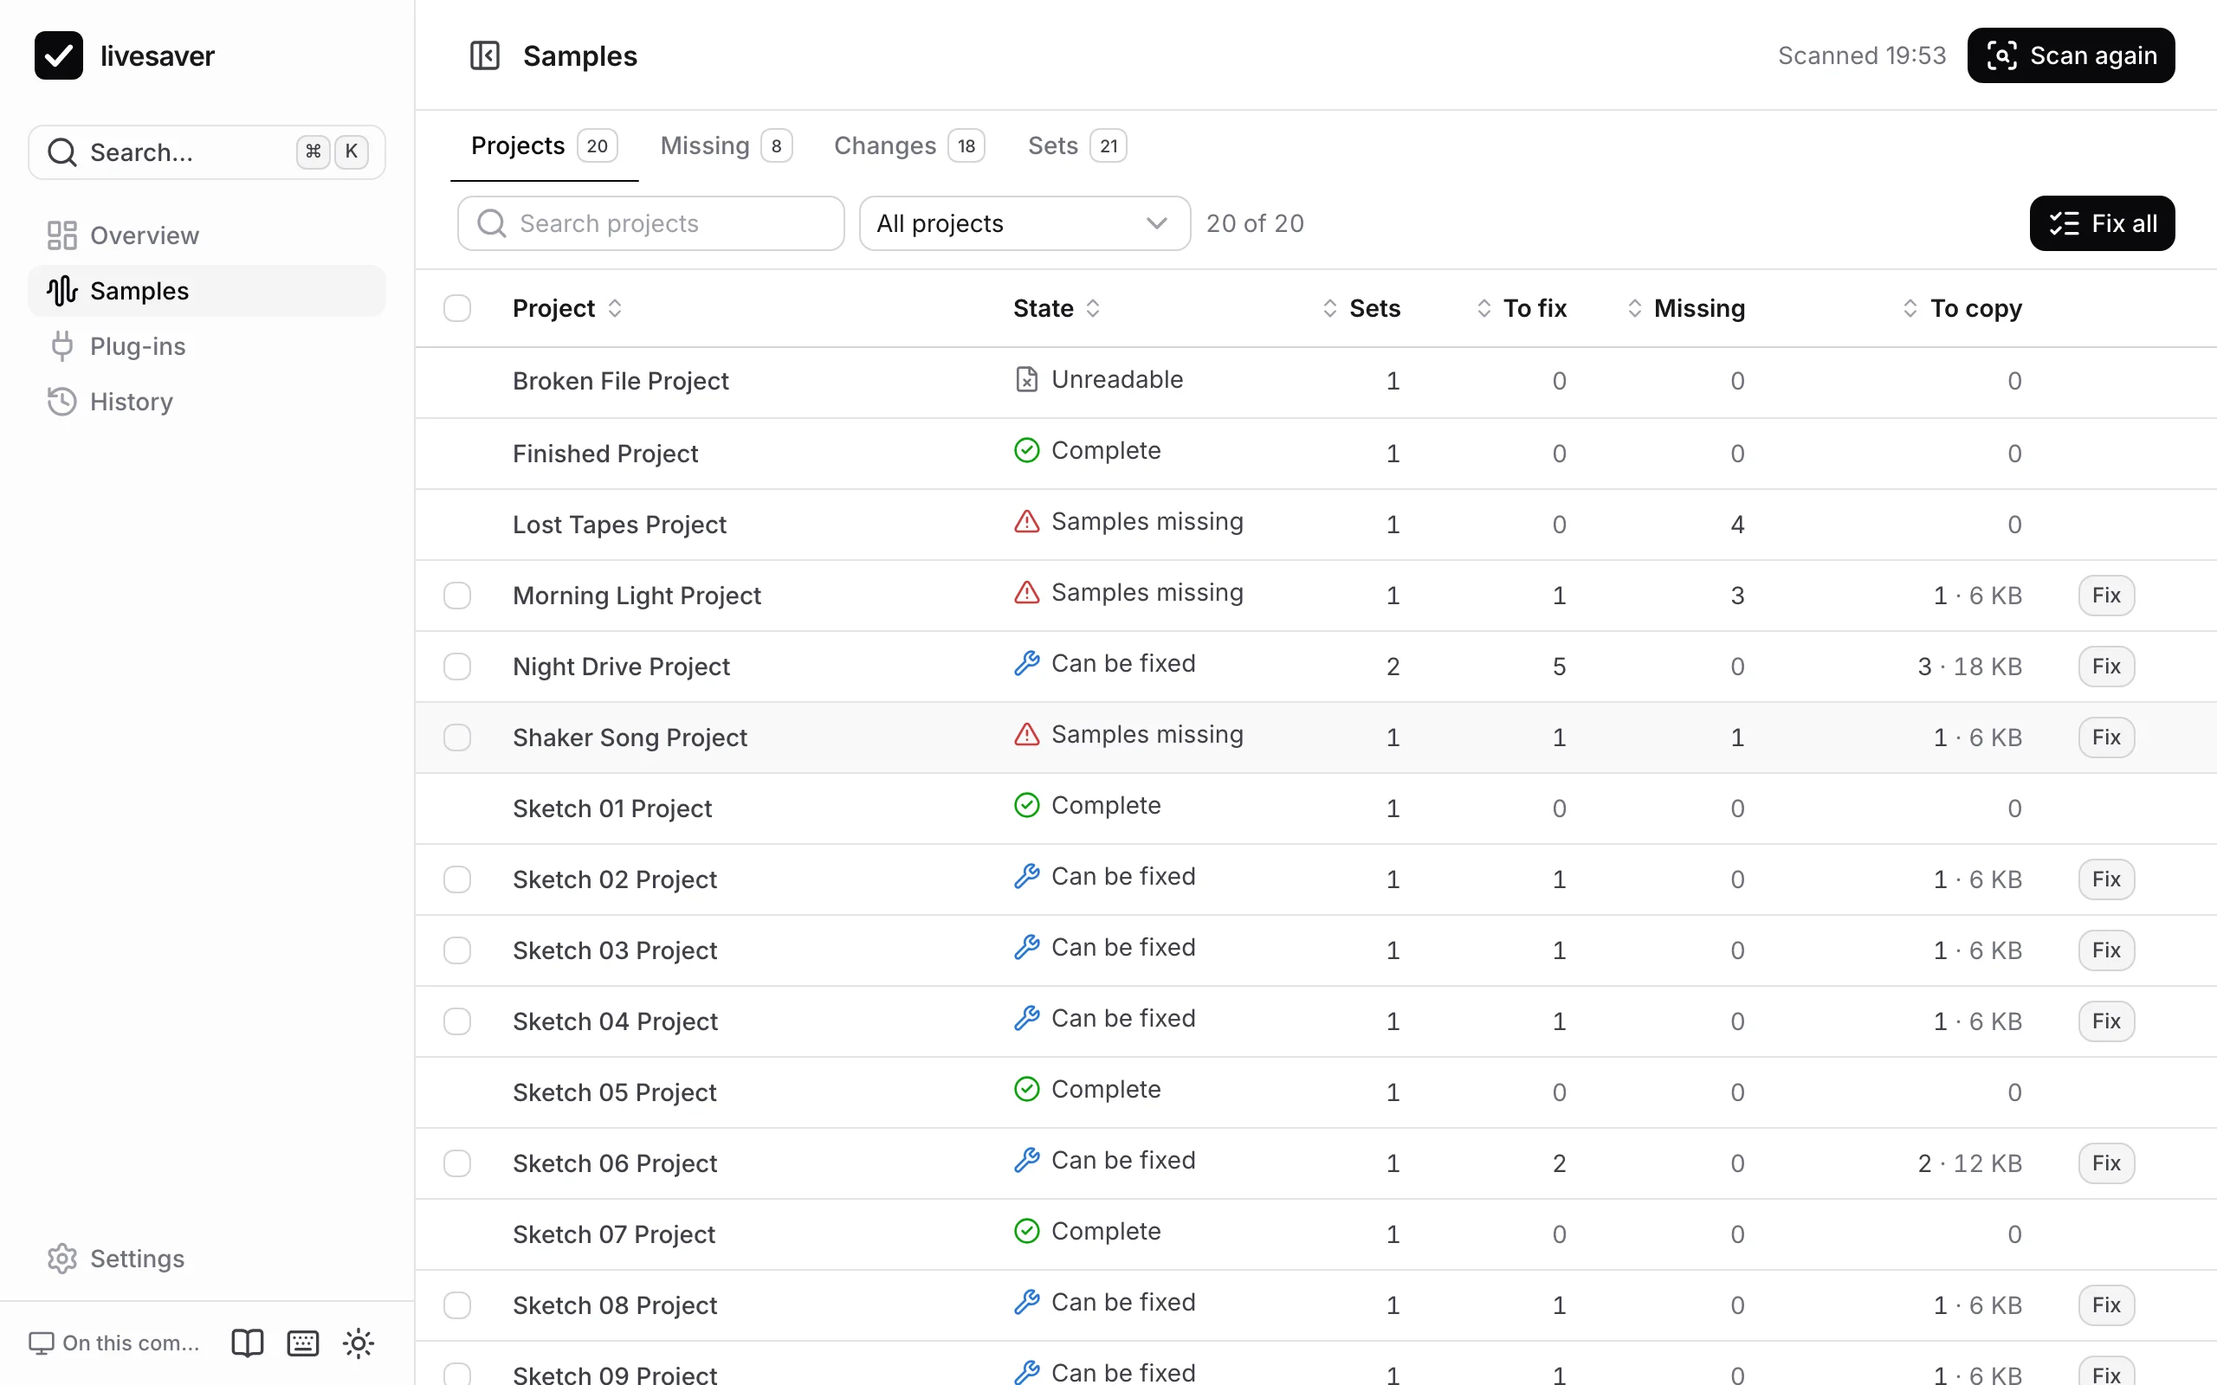Screen dimensions: 2217x1385
Task: Open the All projects filter dropdown
Action: 1024,223
